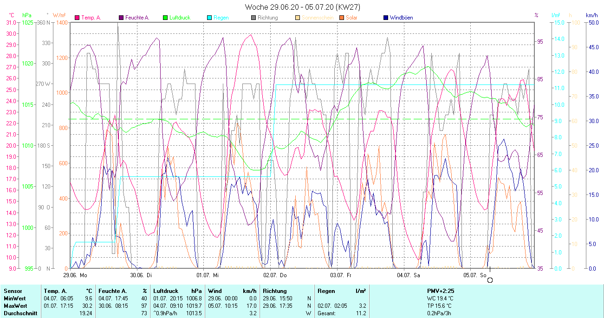
Task: Select maximum humidity value '97'
Action: point(144,305)
